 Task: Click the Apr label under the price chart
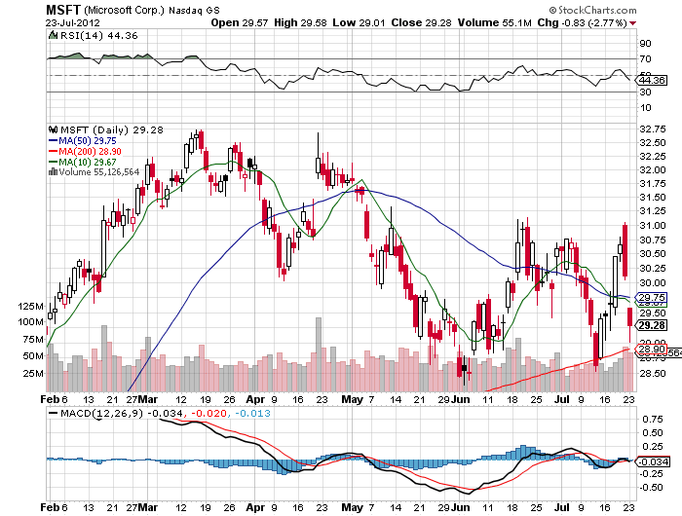[x=255, y=399]
